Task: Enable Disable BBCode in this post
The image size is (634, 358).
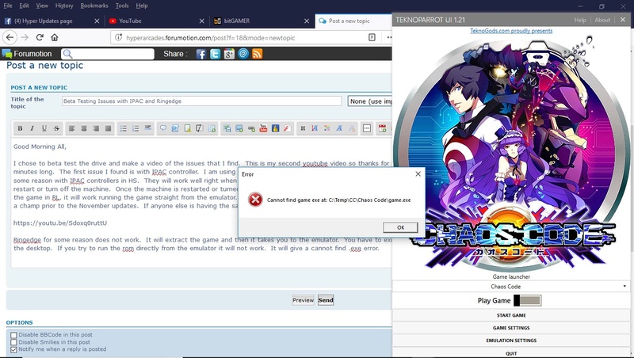Action: click(13, 335)
